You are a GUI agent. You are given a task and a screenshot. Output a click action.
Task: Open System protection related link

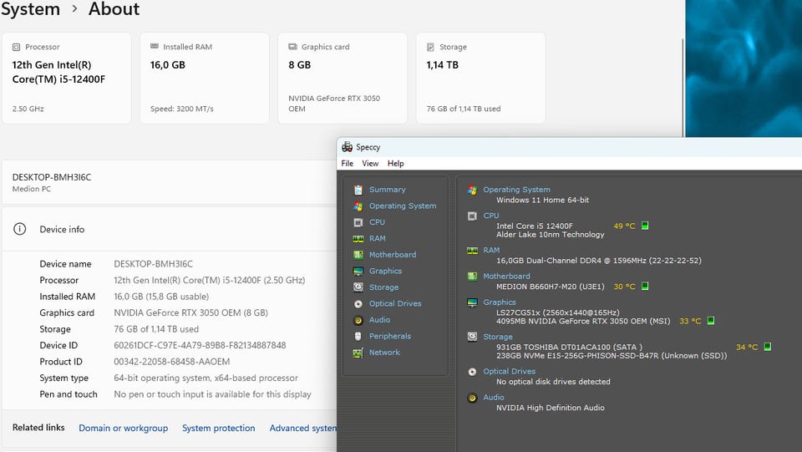pos(218,429)
